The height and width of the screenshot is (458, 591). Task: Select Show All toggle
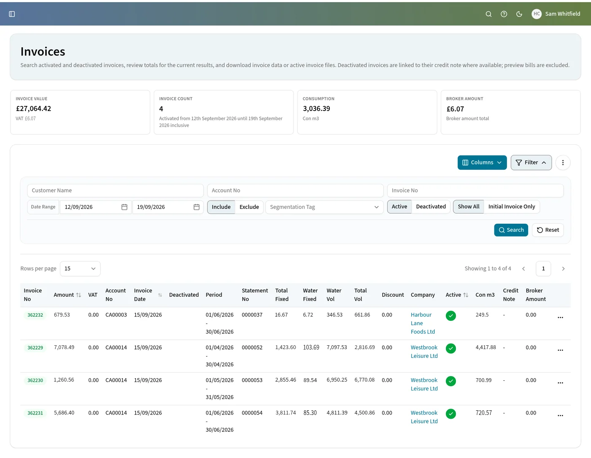(469, 206)
